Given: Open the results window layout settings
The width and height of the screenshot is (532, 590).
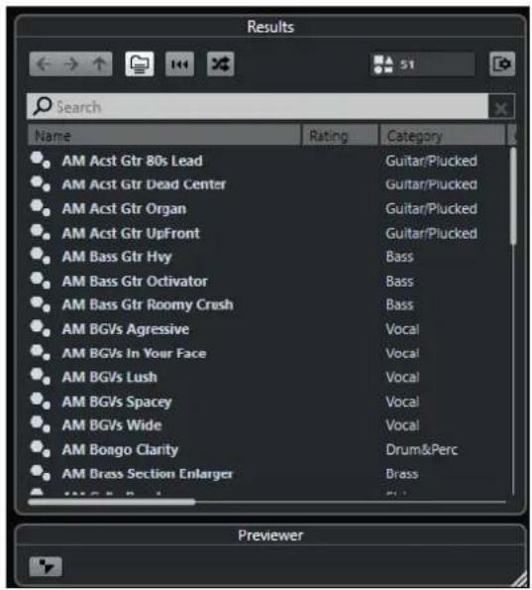Looking at the screenshot, I should tap(502, 64).
